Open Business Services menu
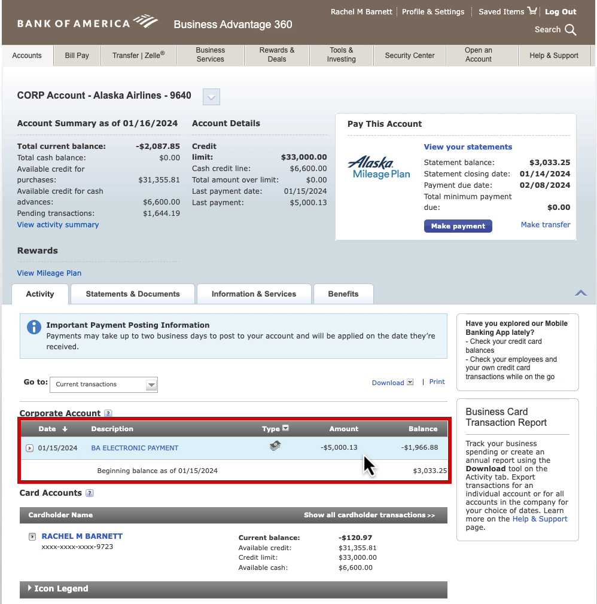Image resolution: width=597 pixels, height=604 pixels. 210,54
